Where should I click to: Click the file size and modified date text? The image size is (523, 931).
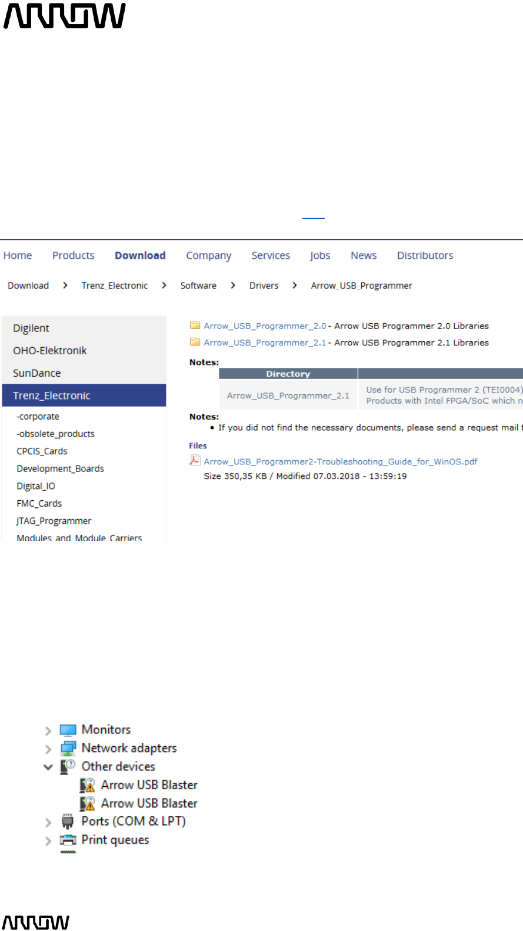click(305, 476)
